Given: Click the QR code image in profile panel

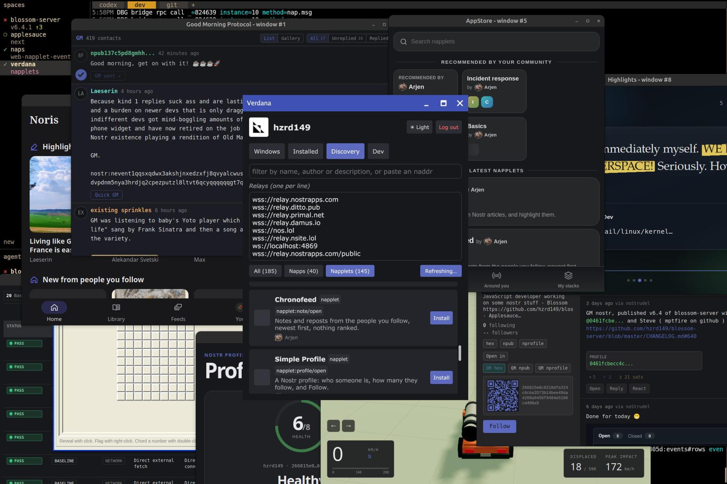Looking at the screenshot, I should [x=502, y=395].
